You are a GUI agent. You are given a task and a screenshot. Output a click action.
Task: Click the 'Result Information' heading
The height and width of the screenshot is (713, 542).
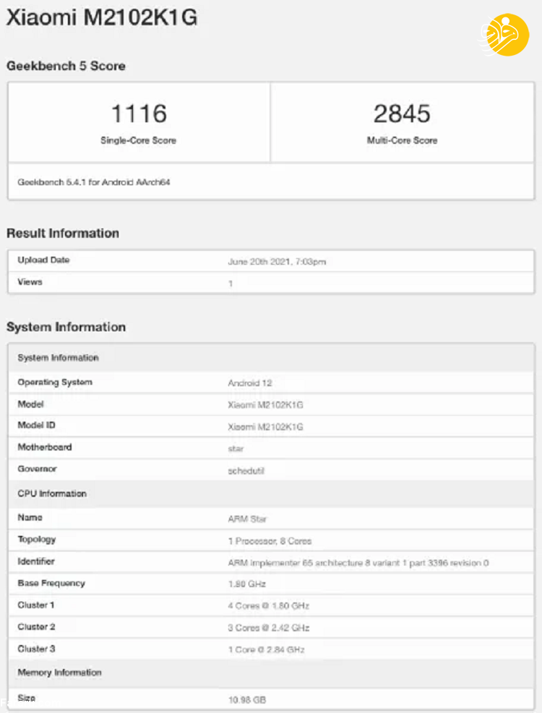(63, 234)
